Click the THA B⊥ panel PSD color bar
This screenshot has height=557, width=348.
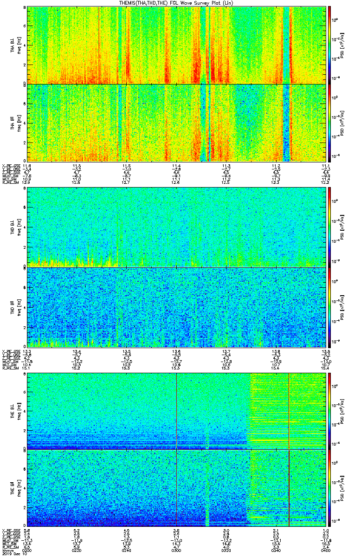(x=329, y=45)
